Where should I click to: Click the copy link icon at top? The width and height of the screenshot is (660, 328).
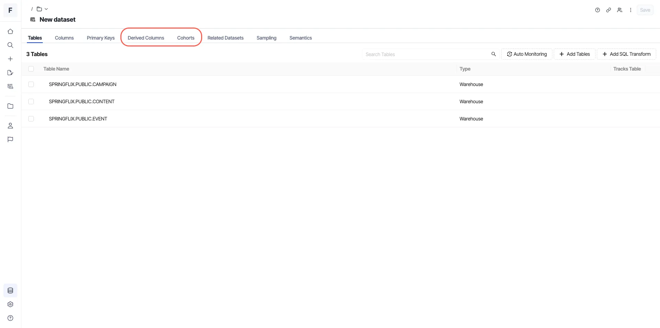click(x=609, y=10)
